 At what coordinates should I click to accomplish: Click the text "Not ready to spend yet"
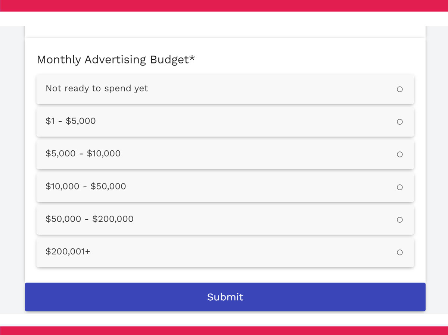(97, 89)
